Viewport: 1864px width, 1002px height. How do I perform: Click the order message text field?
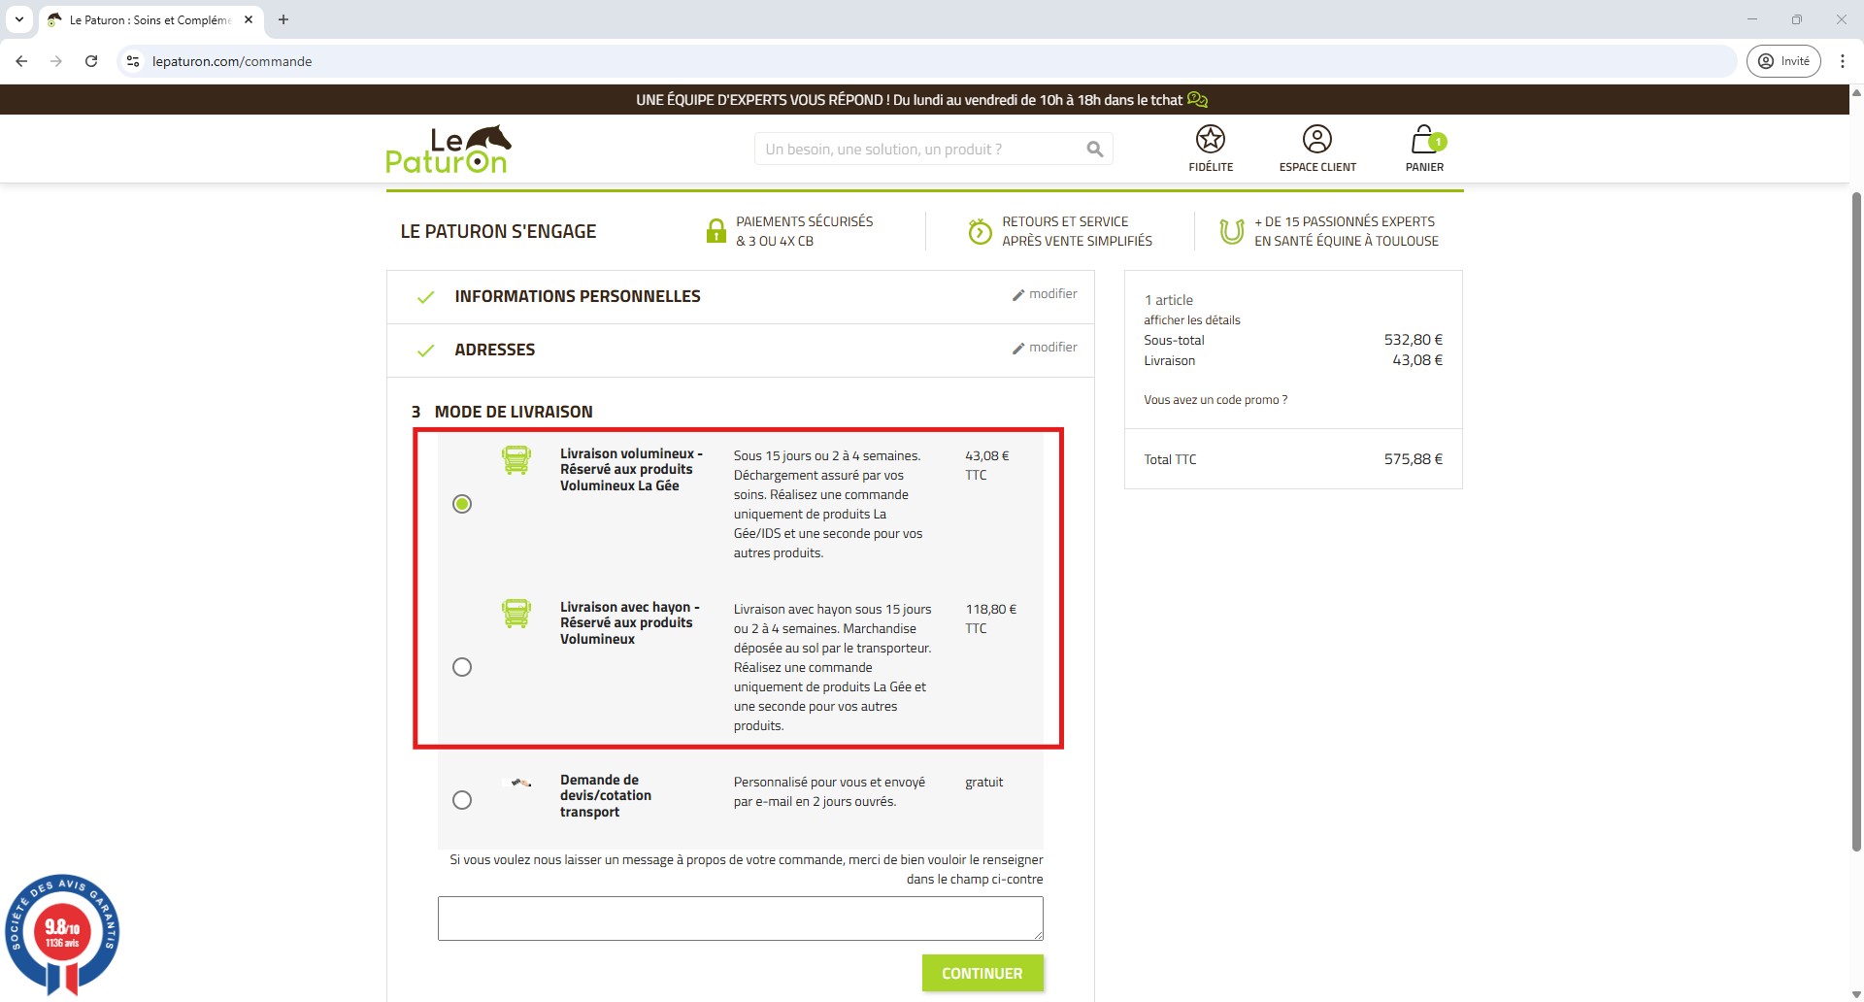[x=740, y=918]
